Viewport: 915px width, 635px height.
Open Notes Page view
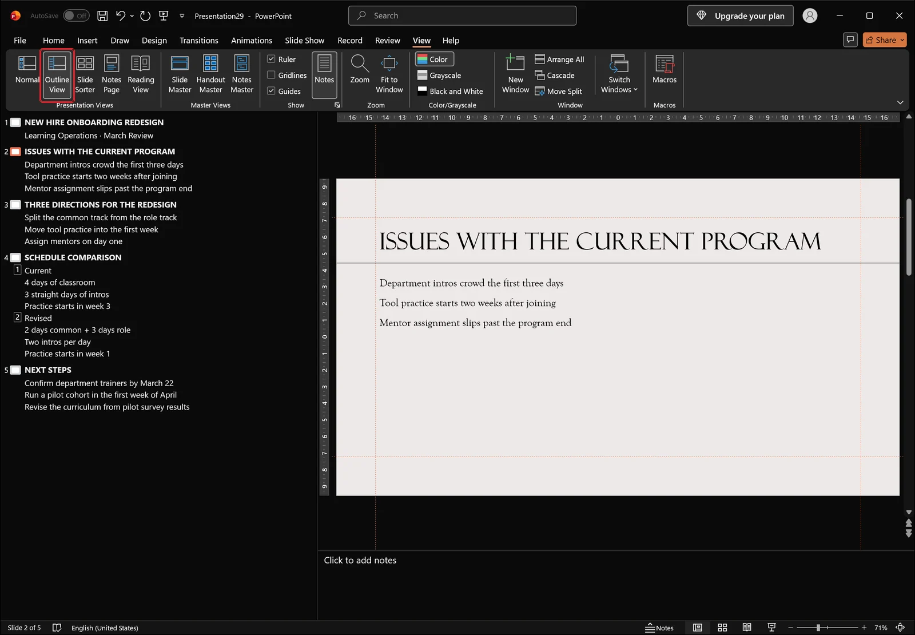(x=112, y=73)
